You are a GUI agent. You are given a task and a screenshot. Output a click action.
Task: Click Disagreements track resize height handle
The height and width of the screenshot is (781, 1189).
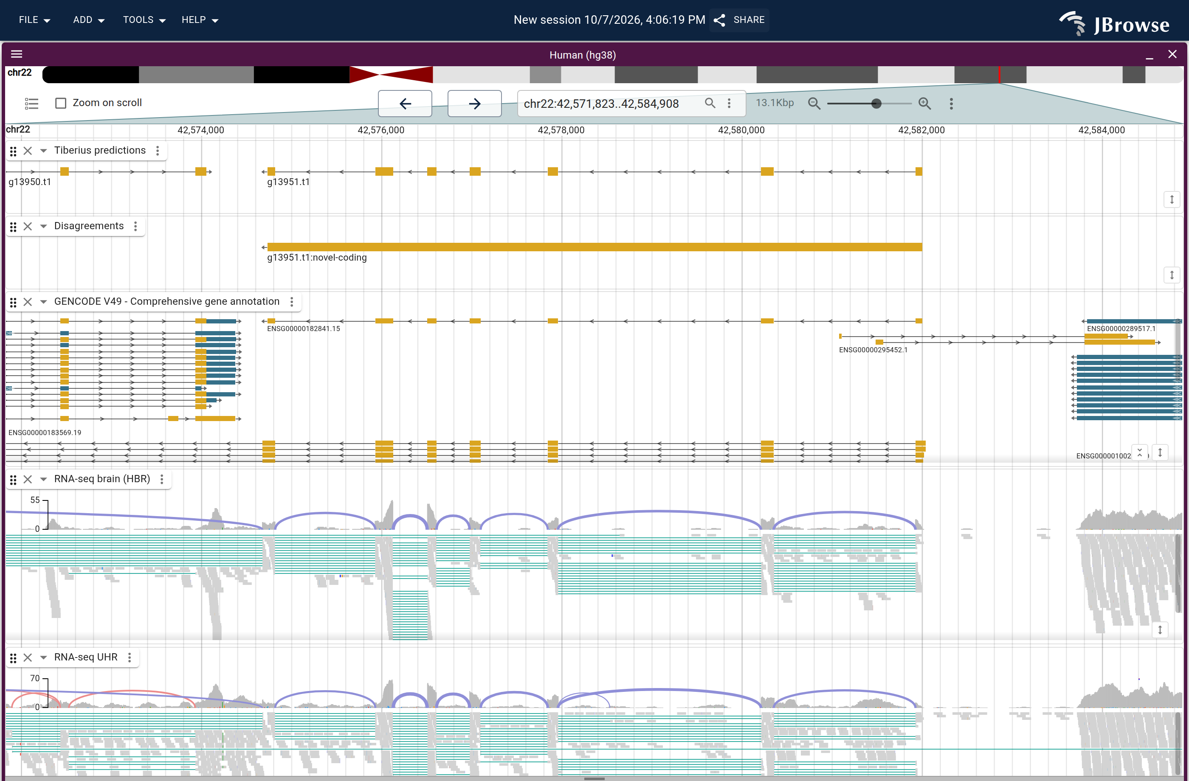[x=1172, y=275]
